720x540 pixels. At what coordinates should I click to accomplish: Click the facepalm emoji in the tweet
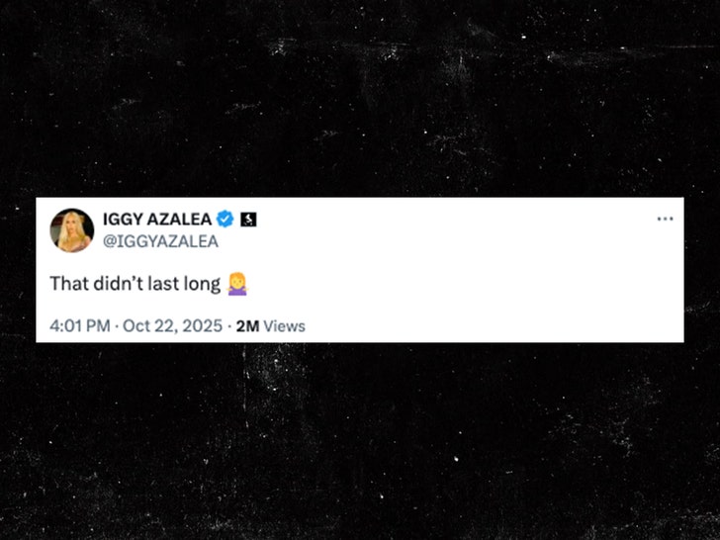[236, 284]
